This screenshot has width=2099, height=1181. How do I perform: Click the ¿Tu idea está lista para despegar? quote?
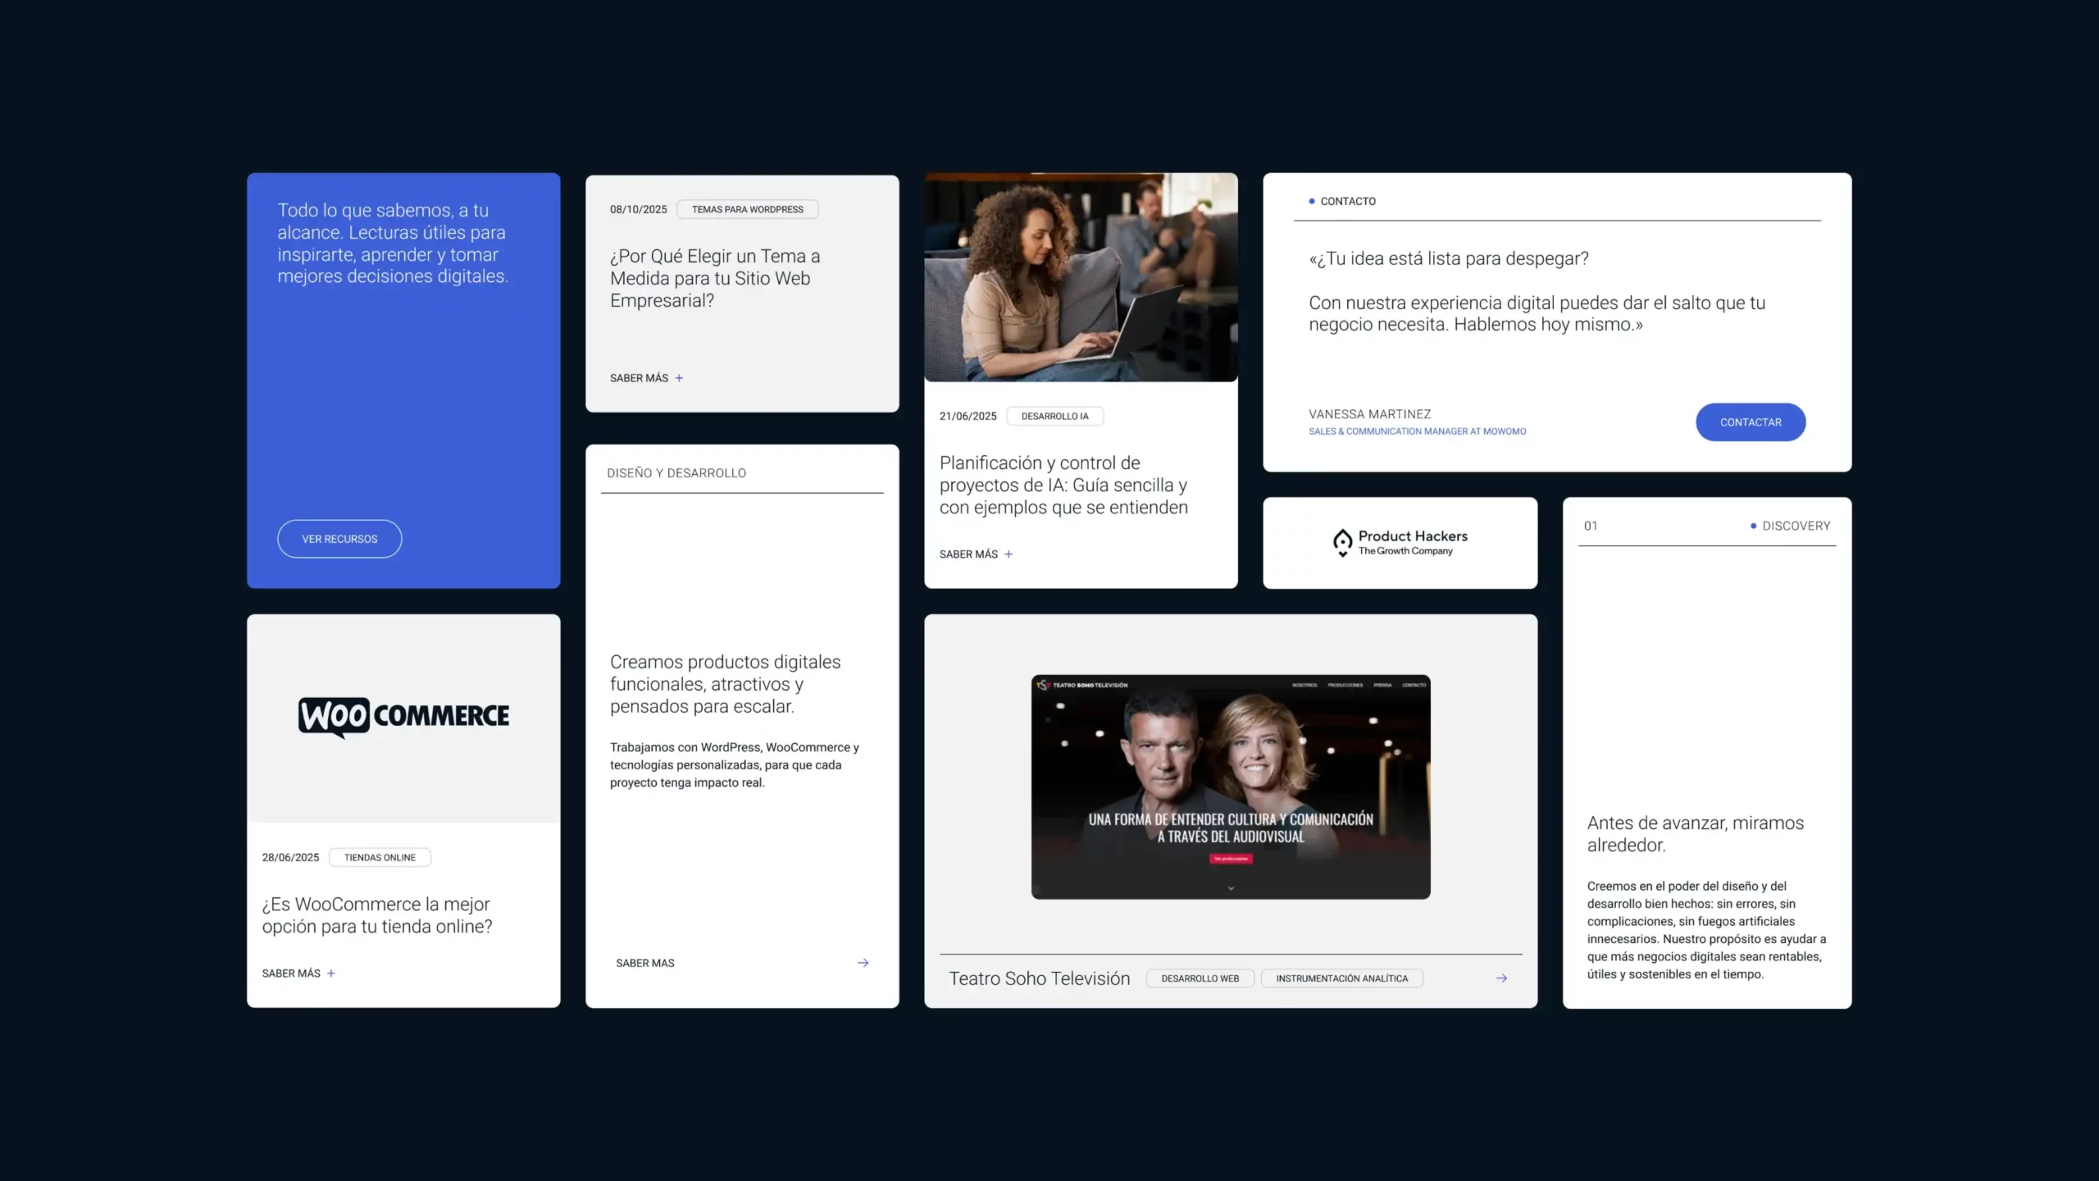[1449, 258]
